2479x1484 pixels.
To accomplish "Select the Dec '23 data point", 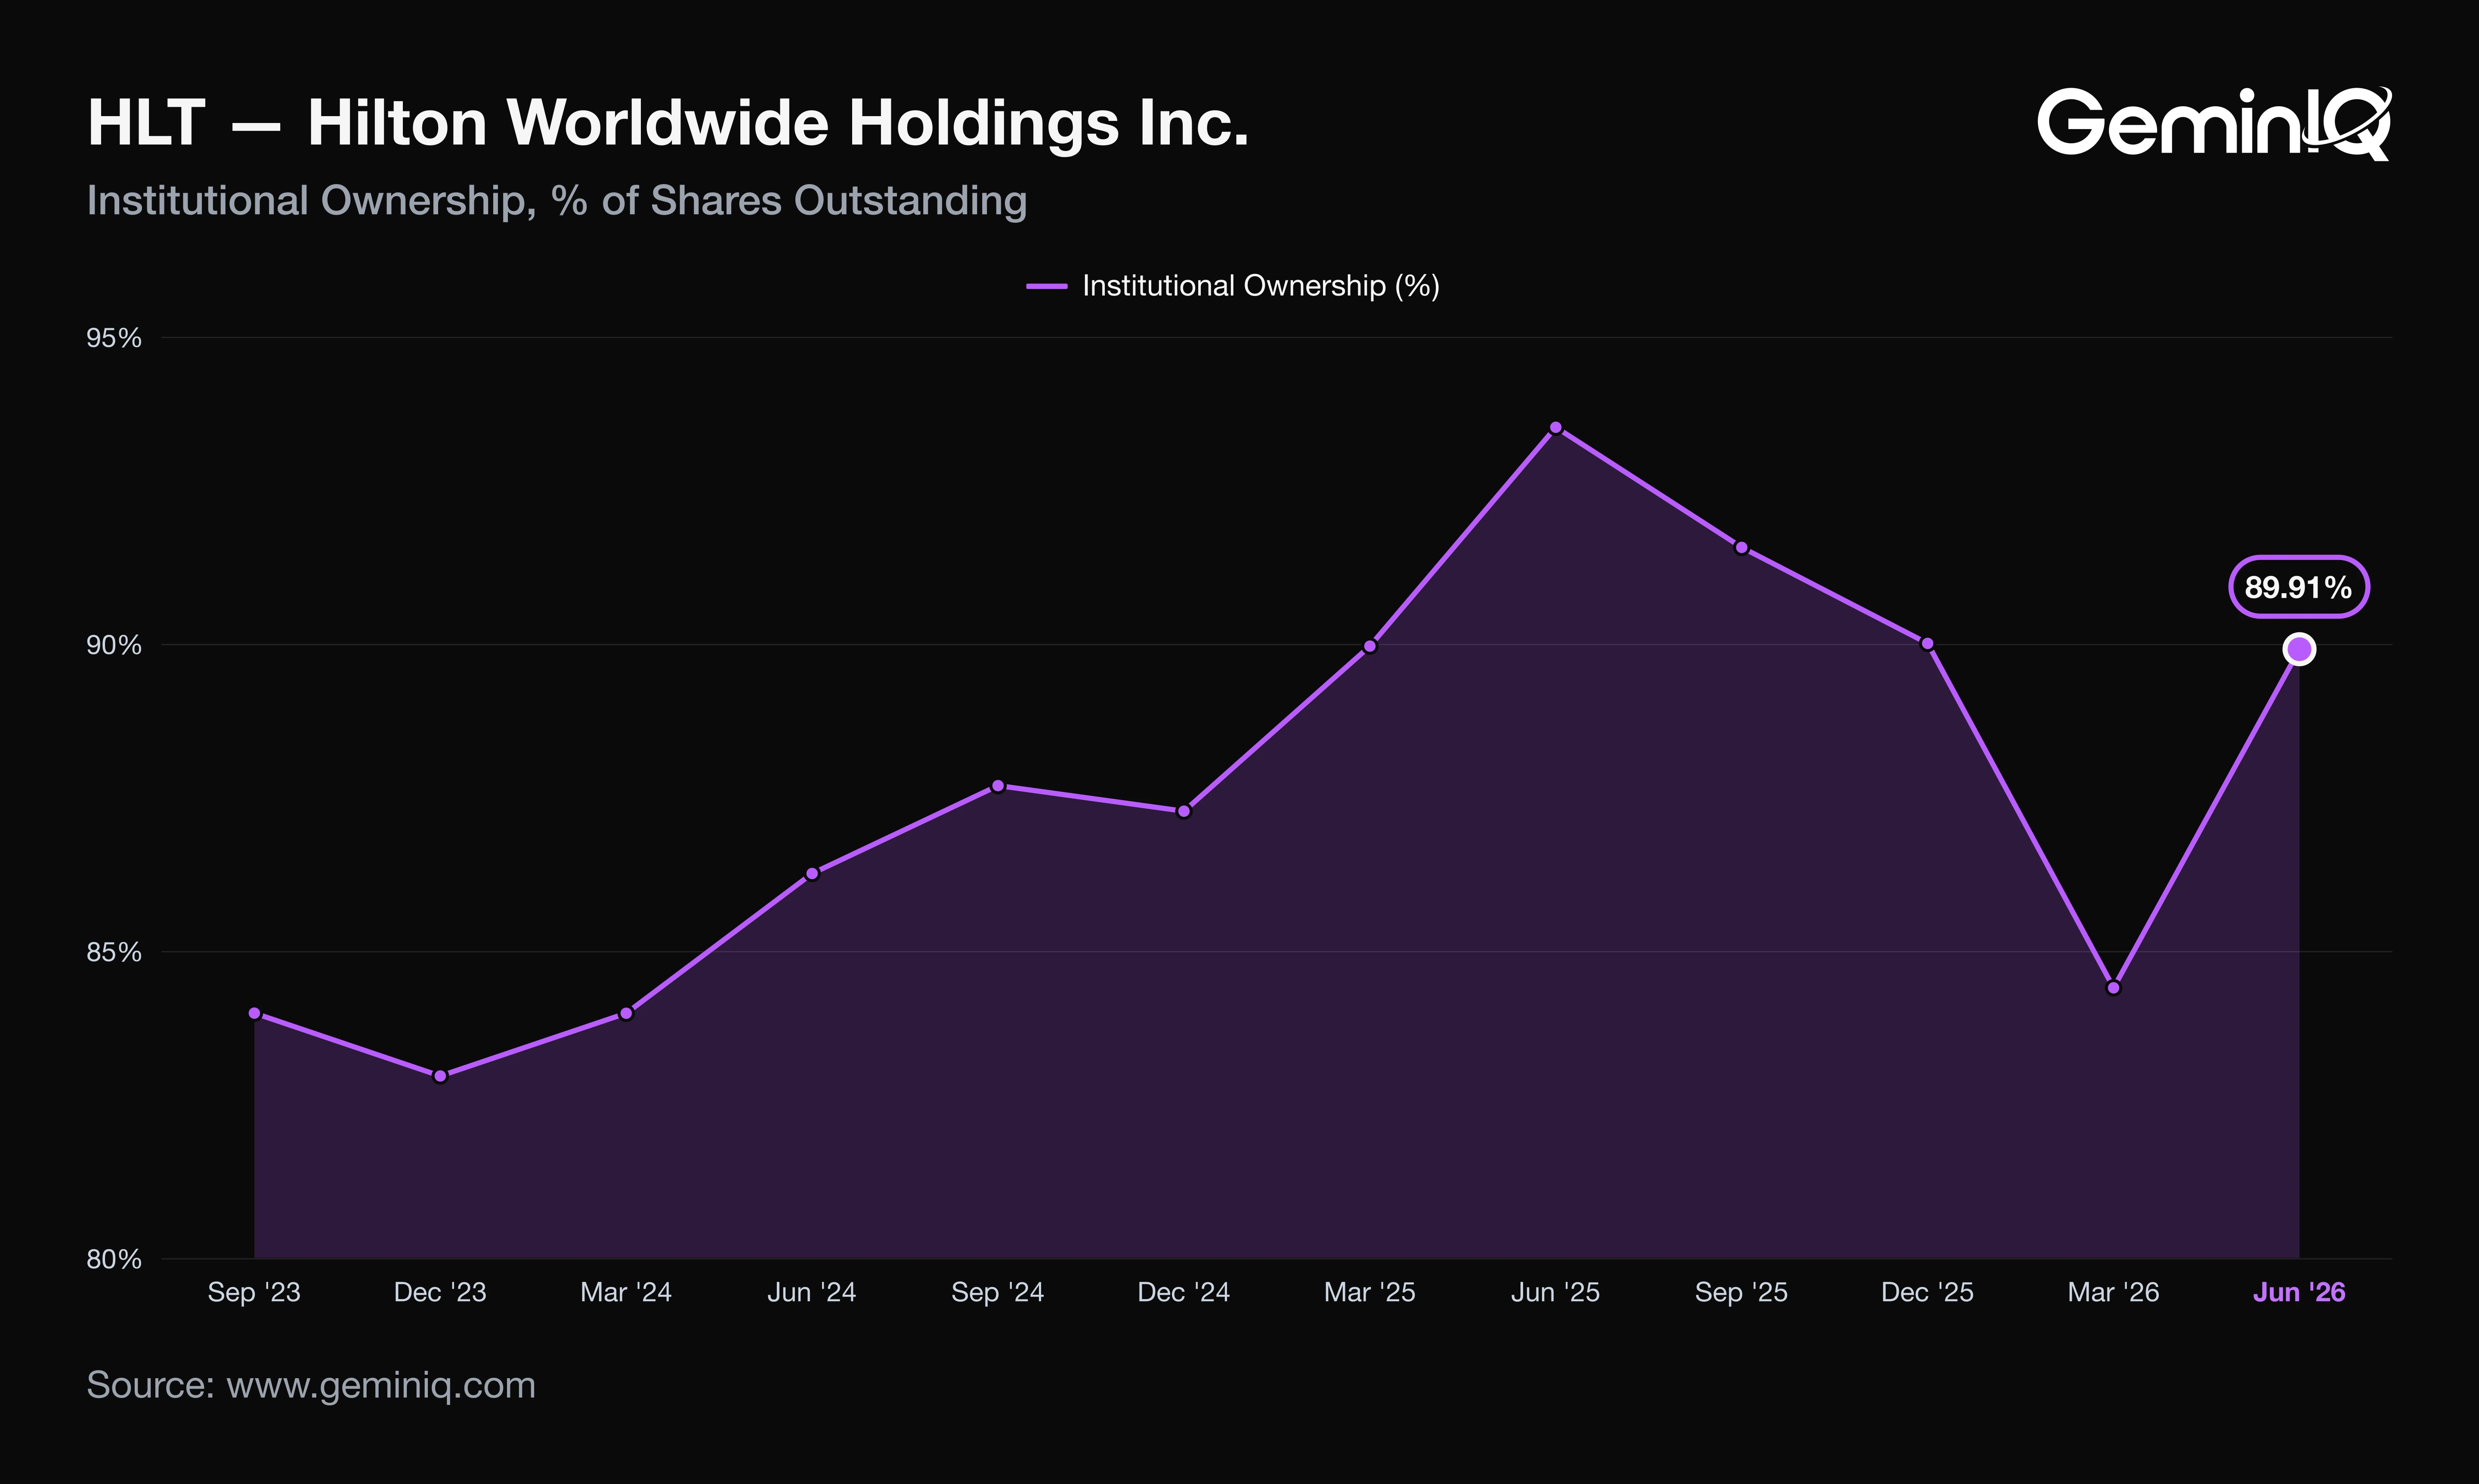I will coord(440,1076).
